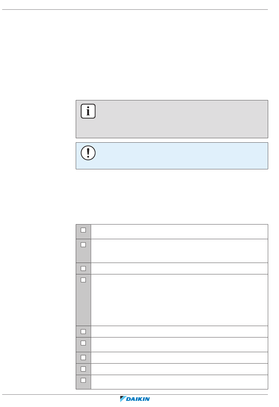Click inside the light blue notice box
Viewport: 279px width, 407px height.
[172, 156]
